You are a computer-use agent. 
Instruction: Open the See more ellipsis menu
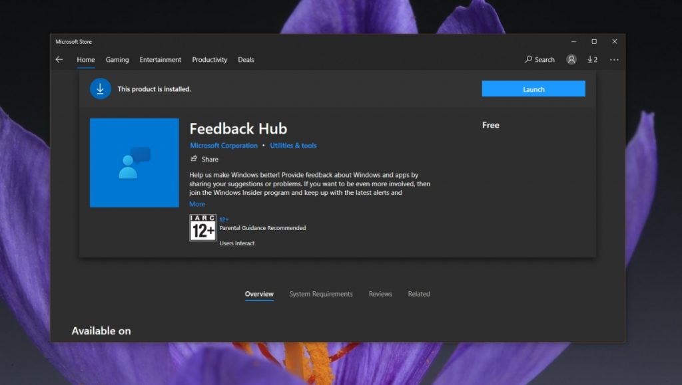[x=614, y=59]
